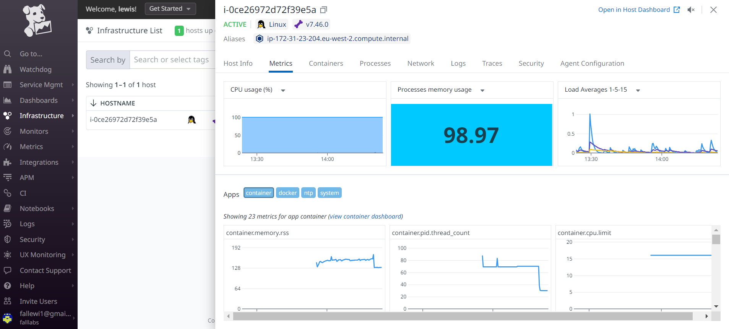The height and width of the screenshot is (329, 729).
Task: Expand Monitors submenu arrow
Action: [73, 131]
